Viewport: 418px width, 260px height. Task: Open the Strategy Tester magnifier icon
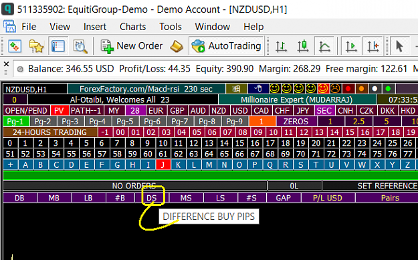point(80,46)
